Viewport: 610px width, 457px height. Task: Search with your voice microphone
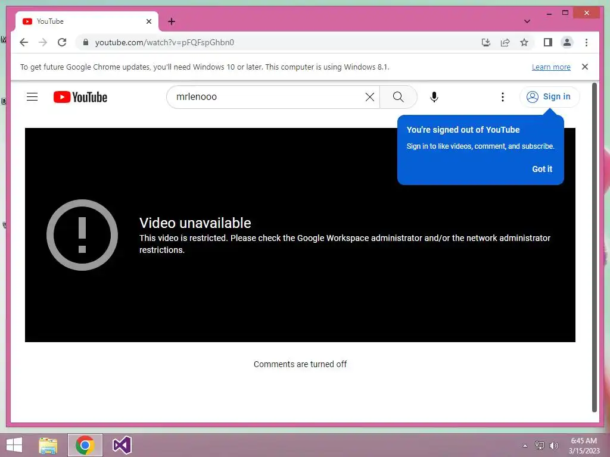pos(434,97)
